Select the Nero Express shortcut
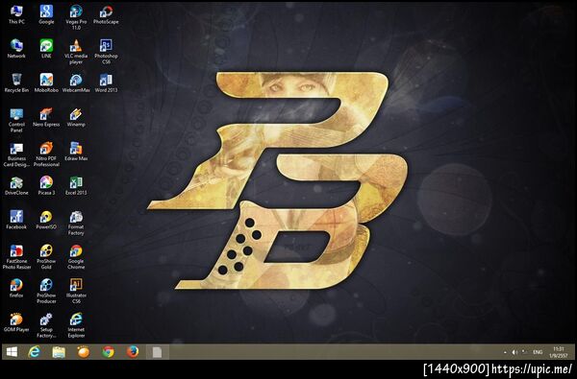 pyautogui.click(x=46, y=117)
